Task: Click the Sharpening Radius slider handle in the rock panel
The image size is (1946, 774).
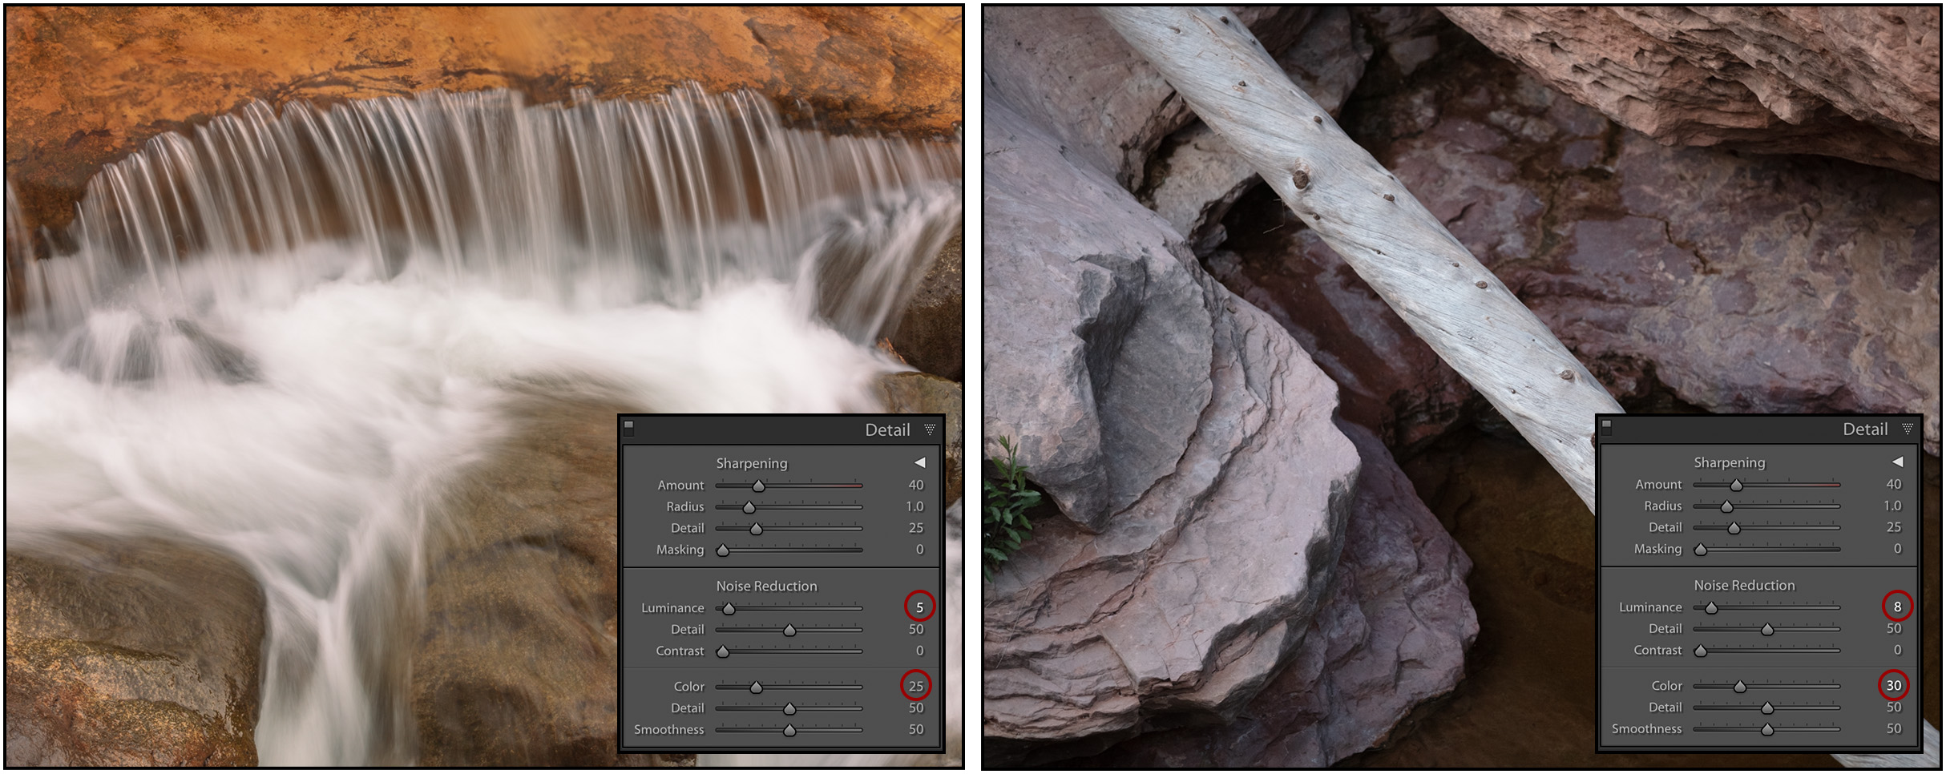Action: [x=1727, y=506]
